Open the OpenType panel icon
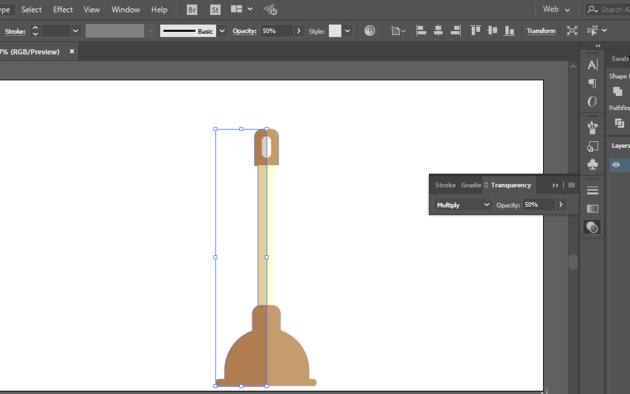 [592, 102]
